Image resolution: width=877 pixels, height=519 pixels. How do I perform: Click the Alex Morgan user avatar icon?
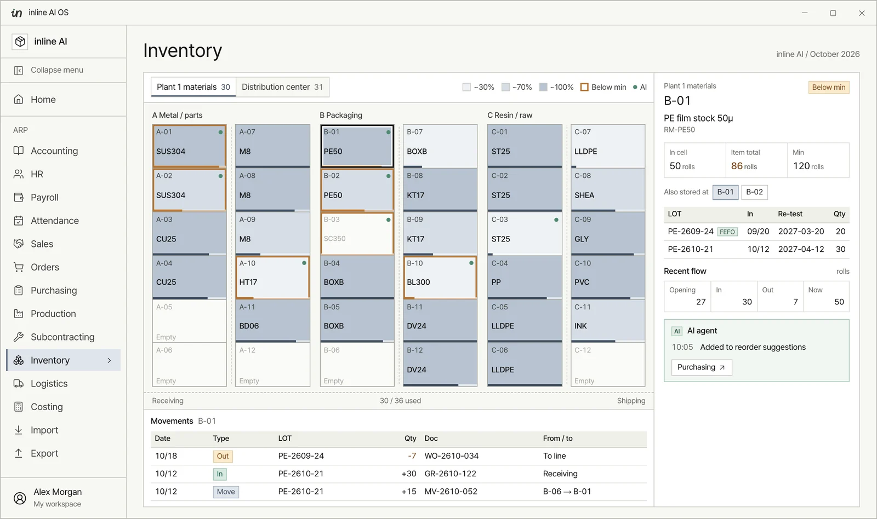point(20,498)
